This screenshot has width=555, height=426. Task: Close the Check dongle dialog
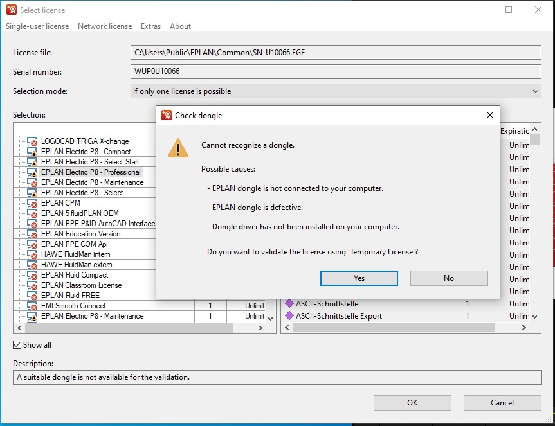tap(490, 115)
